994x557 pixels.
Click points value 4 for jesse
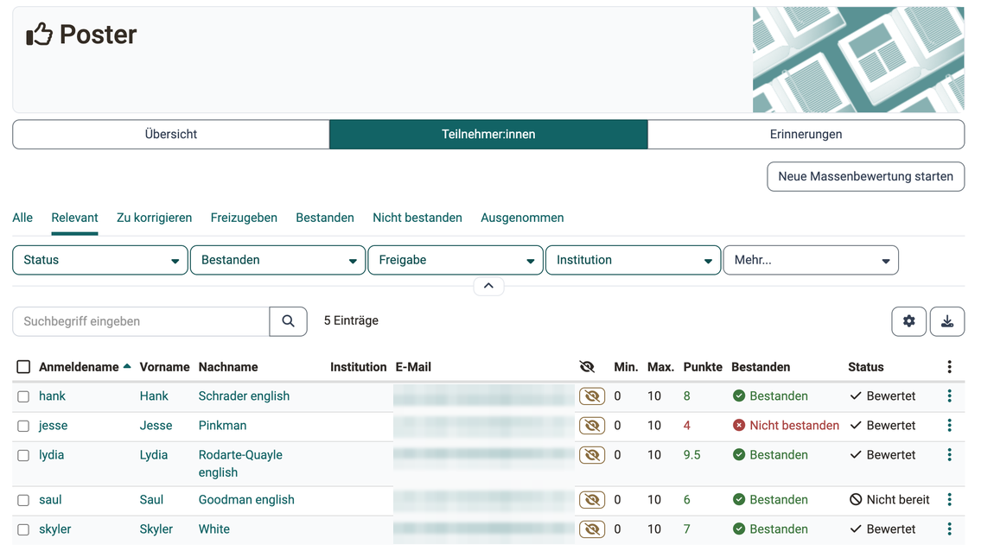click(x=686, y=425)
